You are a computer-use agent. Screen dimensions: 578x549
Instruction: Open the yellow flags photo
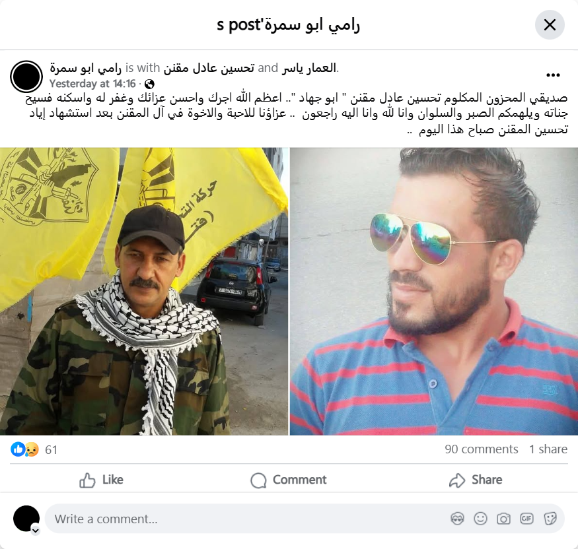pyautogui.click(x=144, y=291)
